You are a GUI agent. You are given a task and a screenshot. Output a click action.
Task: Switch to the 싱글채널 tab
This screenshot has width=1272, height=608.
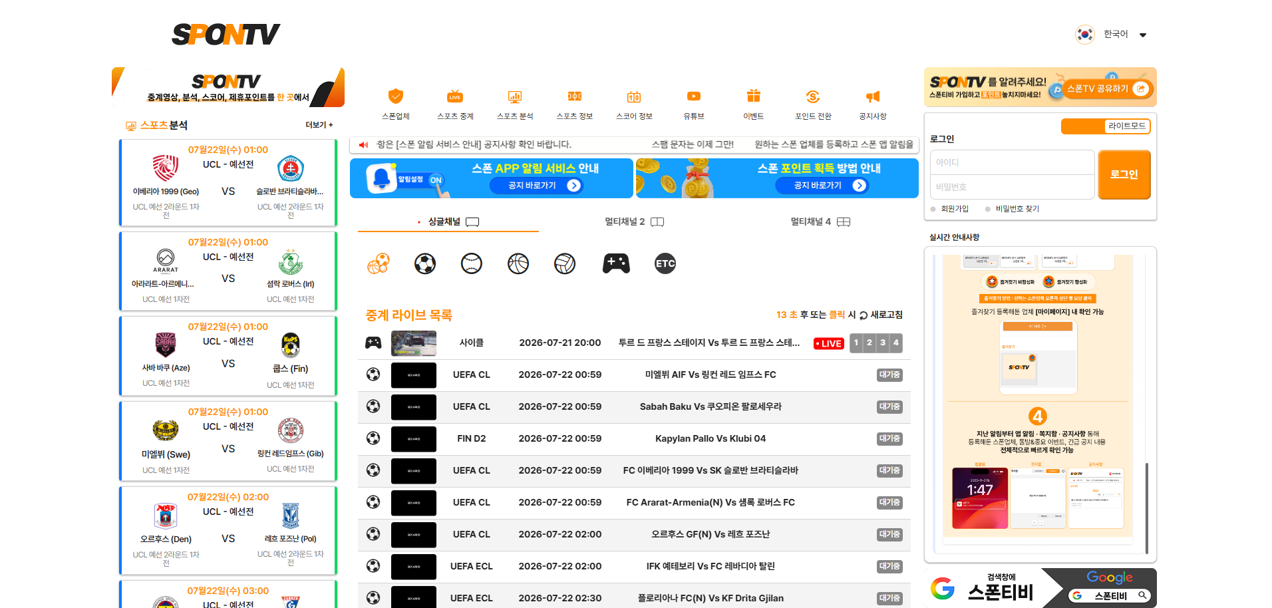click(448, 222)
